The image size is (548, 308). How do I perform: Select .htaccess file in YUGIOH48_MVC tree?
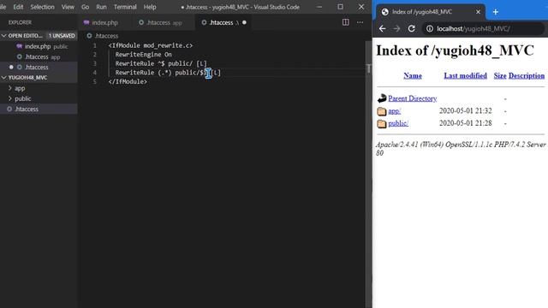point(39,109)
